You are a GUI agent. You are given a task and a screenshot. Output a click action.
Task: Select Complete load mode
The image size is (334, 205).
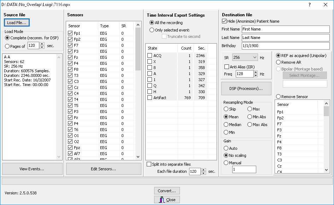[7, 38]
